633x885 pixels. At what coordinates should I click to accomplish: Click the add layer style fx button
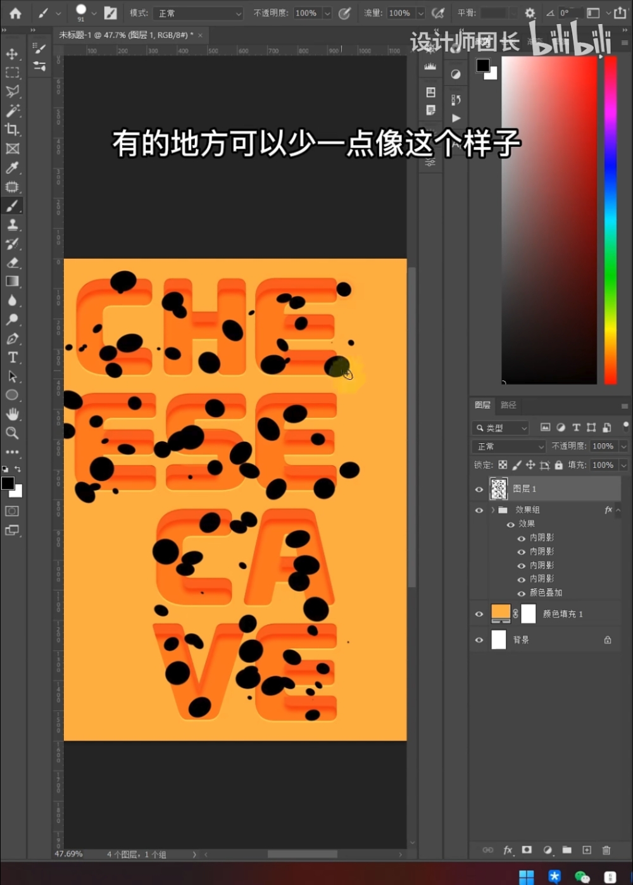tap(508, 850)
